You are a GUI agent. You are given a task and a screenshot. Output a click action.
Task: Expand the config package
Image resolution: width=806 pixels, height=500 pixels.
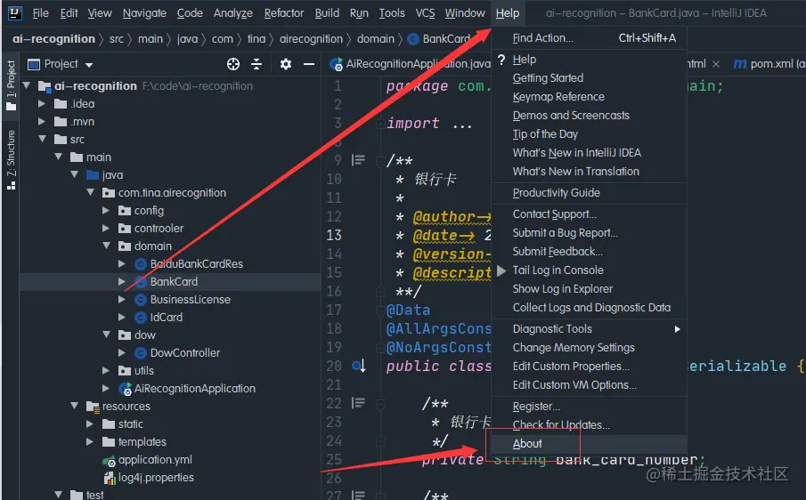[106, 211]
